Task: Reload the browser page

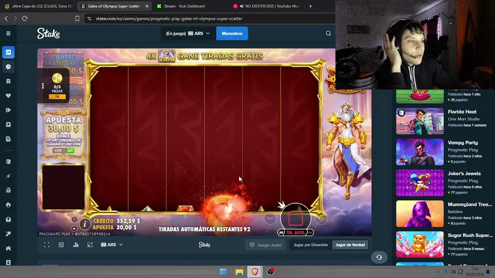Action: tap(24, 19)
